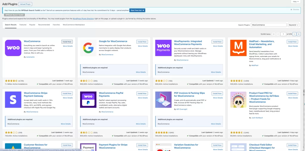Click the WooPayments plugin icon
305x151 pixels.
pyautogui.click(x=163, y=48)
